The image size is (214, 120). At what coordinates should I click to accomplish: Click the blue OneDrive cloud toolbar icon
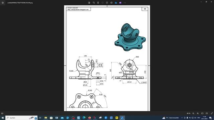click(x=116, y=3)
